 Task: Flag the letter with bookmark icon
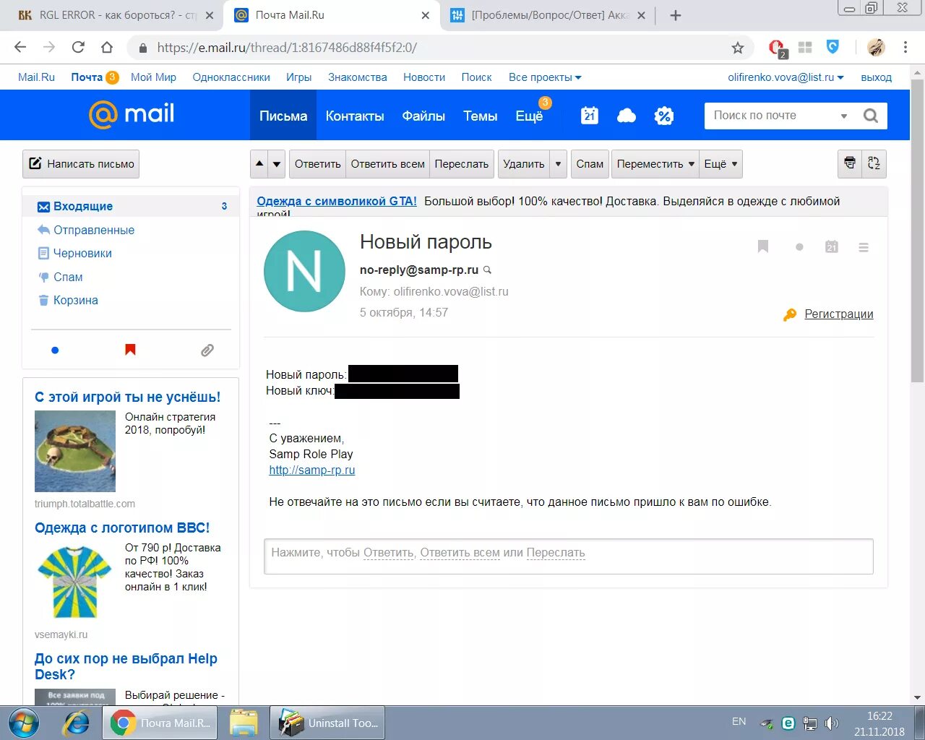pyautogui.click(x=762, y=247)
